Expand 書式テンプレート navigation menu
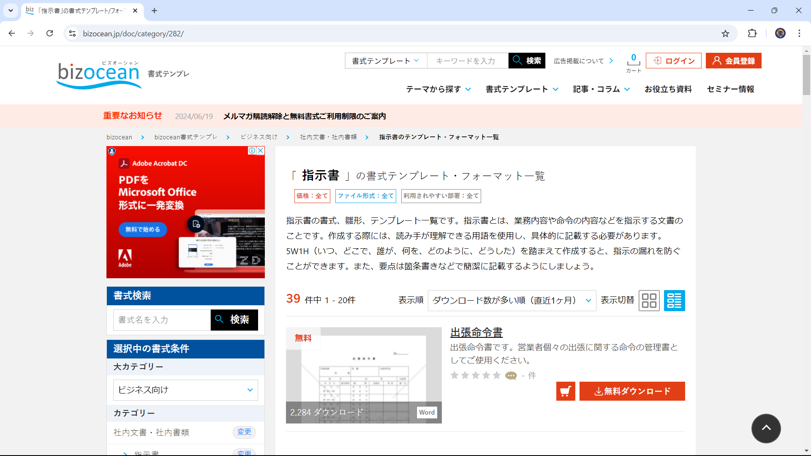Viewport: 811px width, 456px height. tap(522, 90)
